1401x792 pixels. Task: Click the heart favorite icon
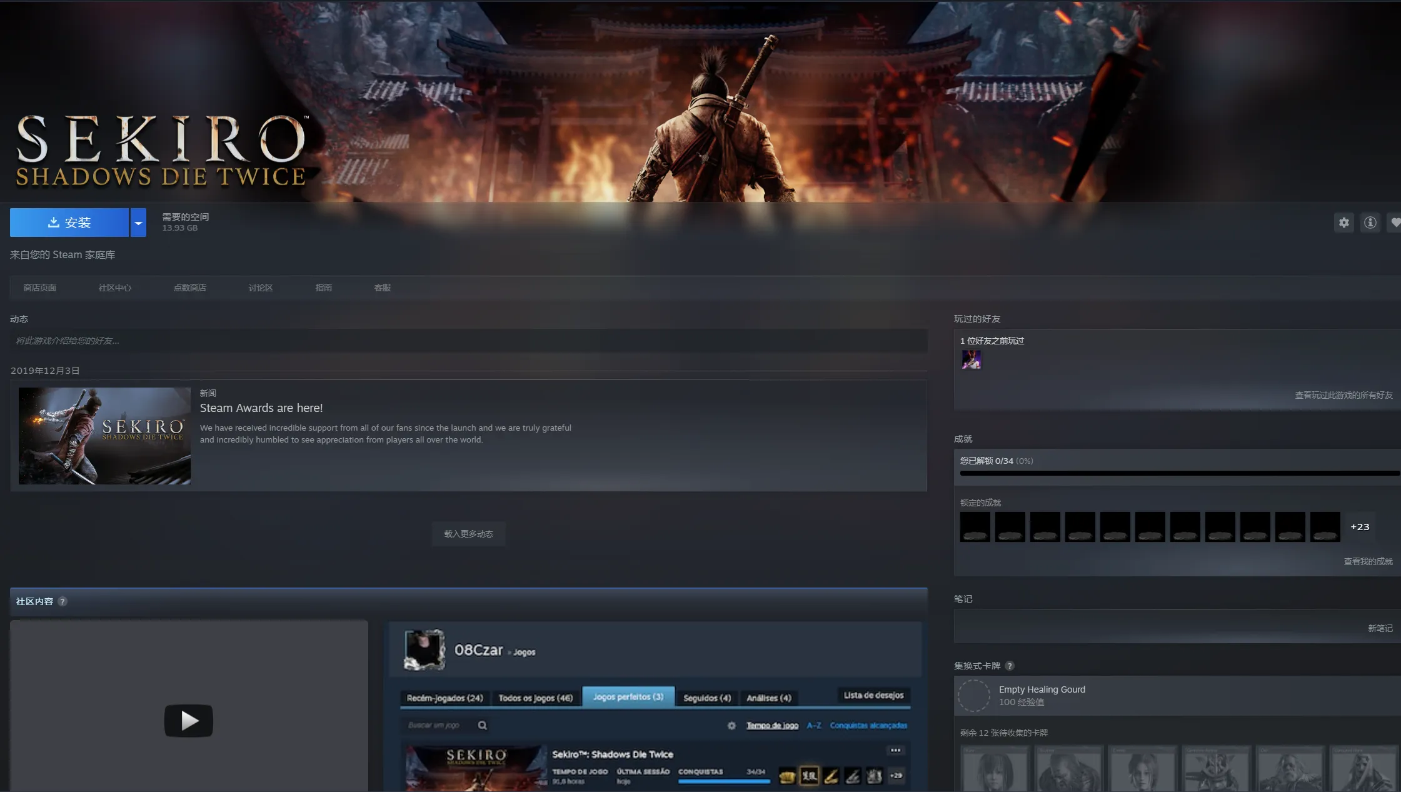point(1395,223)
